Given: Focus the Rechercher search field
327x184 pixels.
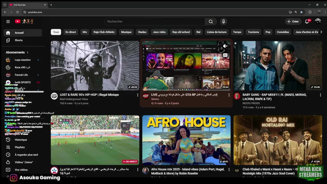Looking at the screenshot, I should [154, 21].
